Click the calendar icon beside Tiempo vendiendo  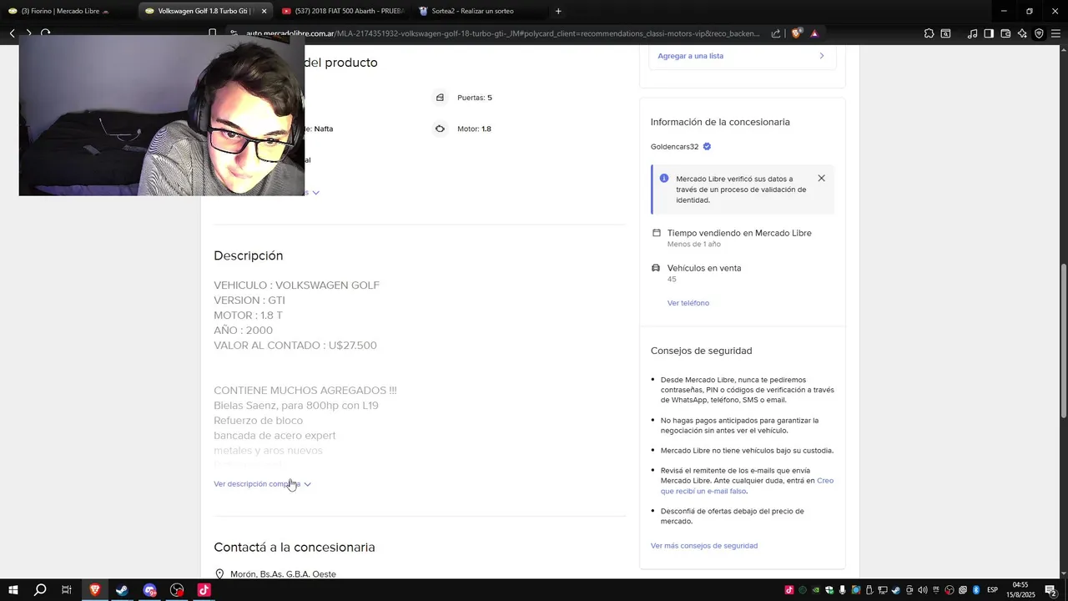click(x=657, y=233)
